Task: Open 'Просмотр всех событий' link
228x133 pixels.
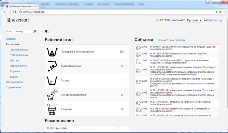Action: click(x=171, y=40)
